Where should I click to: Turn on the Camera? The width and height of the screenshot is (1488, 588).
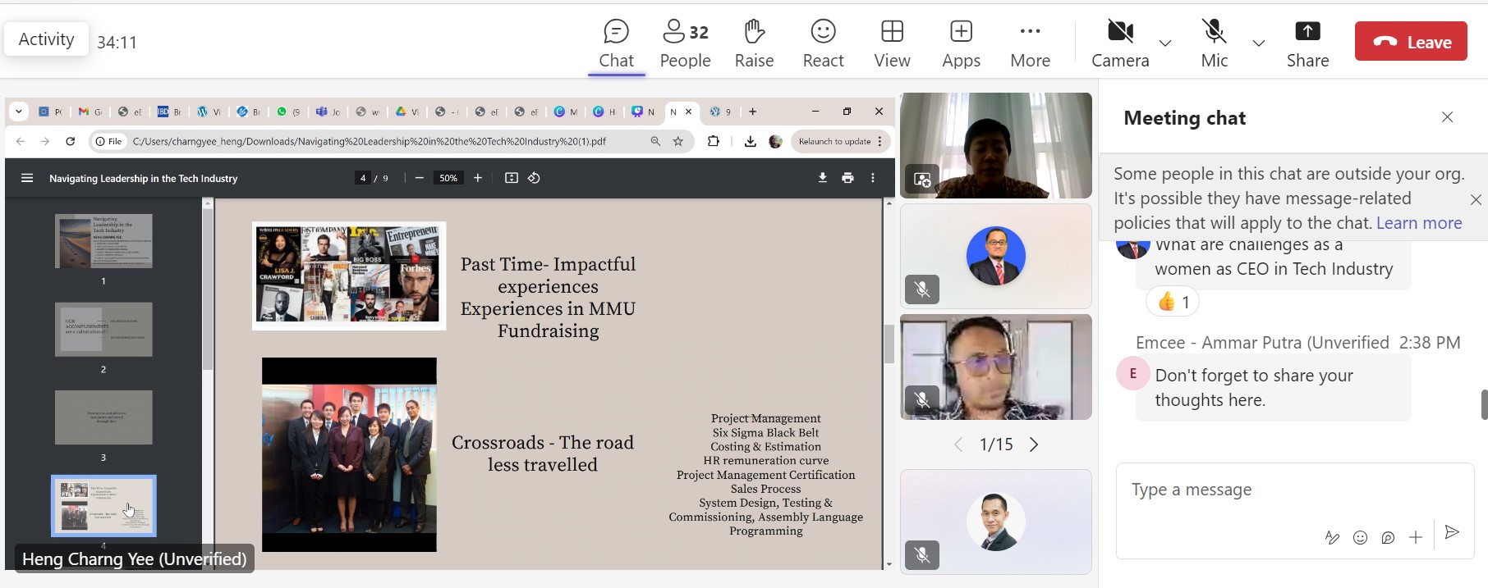tap(1120, 44)
